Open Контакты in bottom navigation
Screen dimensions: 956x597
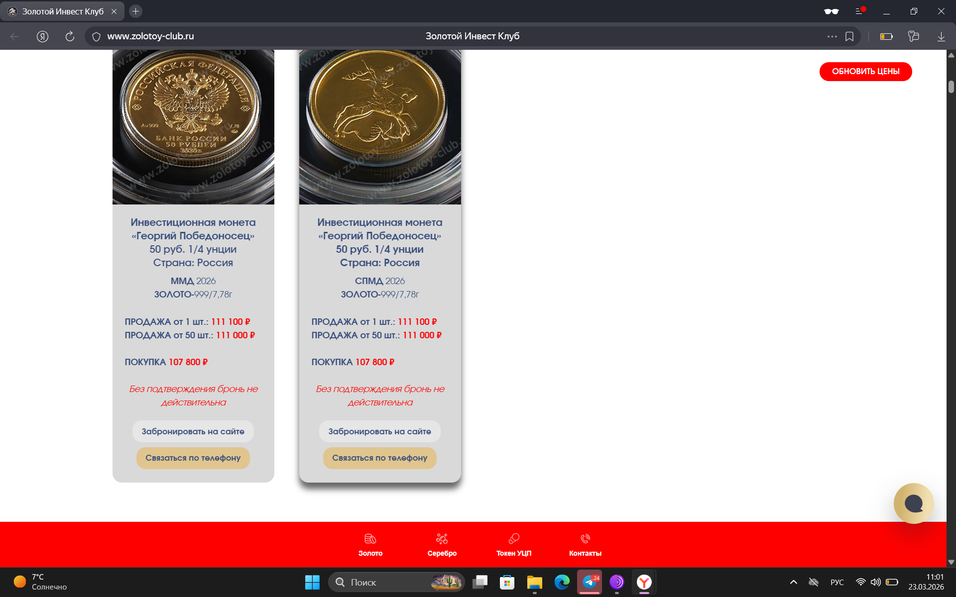[x=585, y=545]
